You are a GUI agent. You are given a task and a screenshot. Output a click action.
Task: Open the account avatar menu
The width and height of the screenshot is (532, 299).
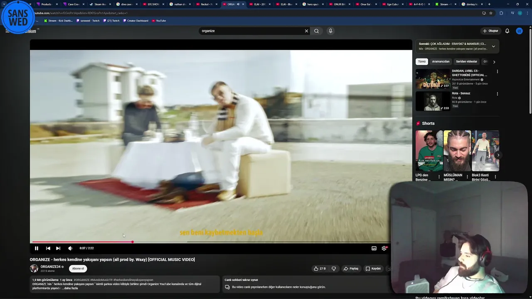(x=519, y=31)
